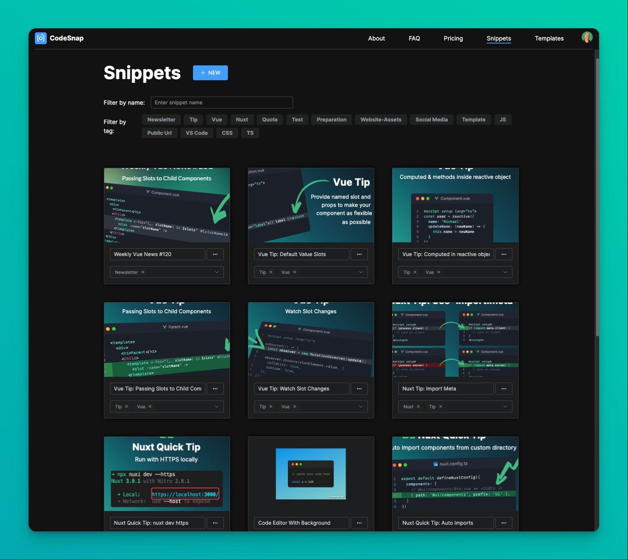This screenshot has width=628, height=560.
Task: Toggle the Preparation tag filter
Action: point(332,119)
